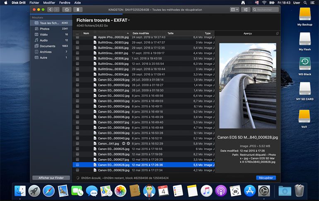This screenshot has height=201, width=319.
Task: Click the Afficher sur Finder button
Action: 51,177
